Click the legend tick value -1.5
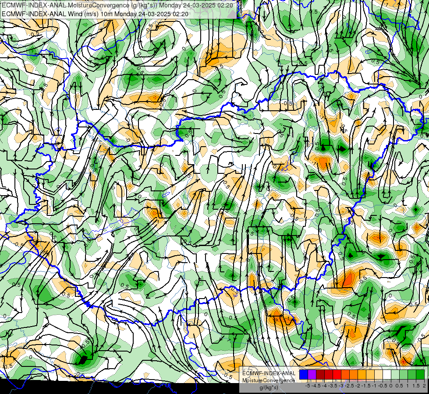This screenshot has height=394, width=429. pyautogui.click(x=366, y=386)
